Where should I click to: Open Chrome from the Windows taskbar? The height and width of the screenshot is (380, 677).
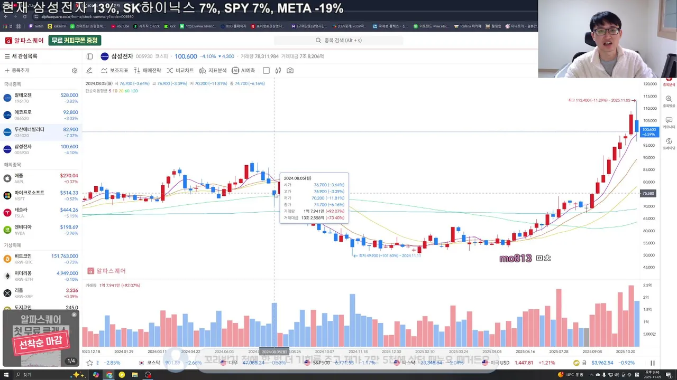coord(109,375)
